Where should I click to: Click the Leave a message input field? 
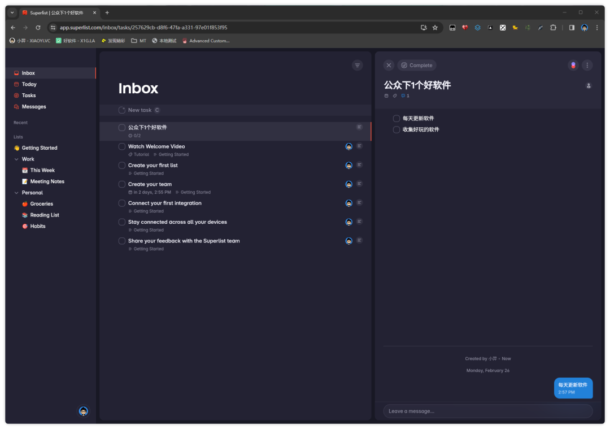(x=487, y=411)
